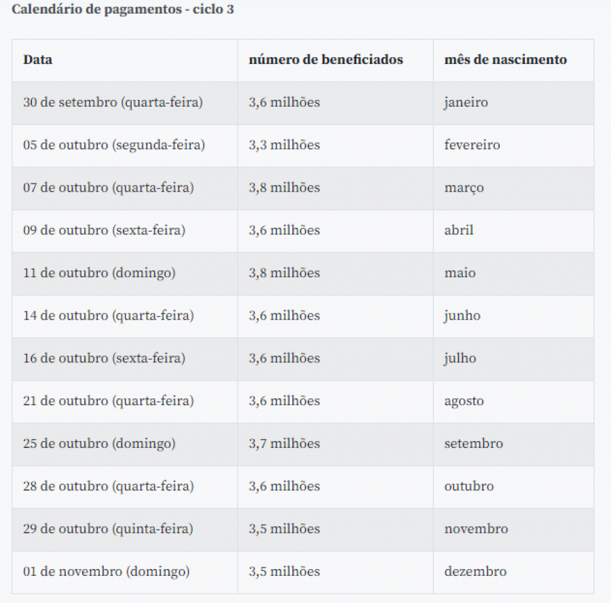Click the '29 de outubro (quinta-feira)' cell
This screenshot has height=603, width=611.
[x=125, y=530]
